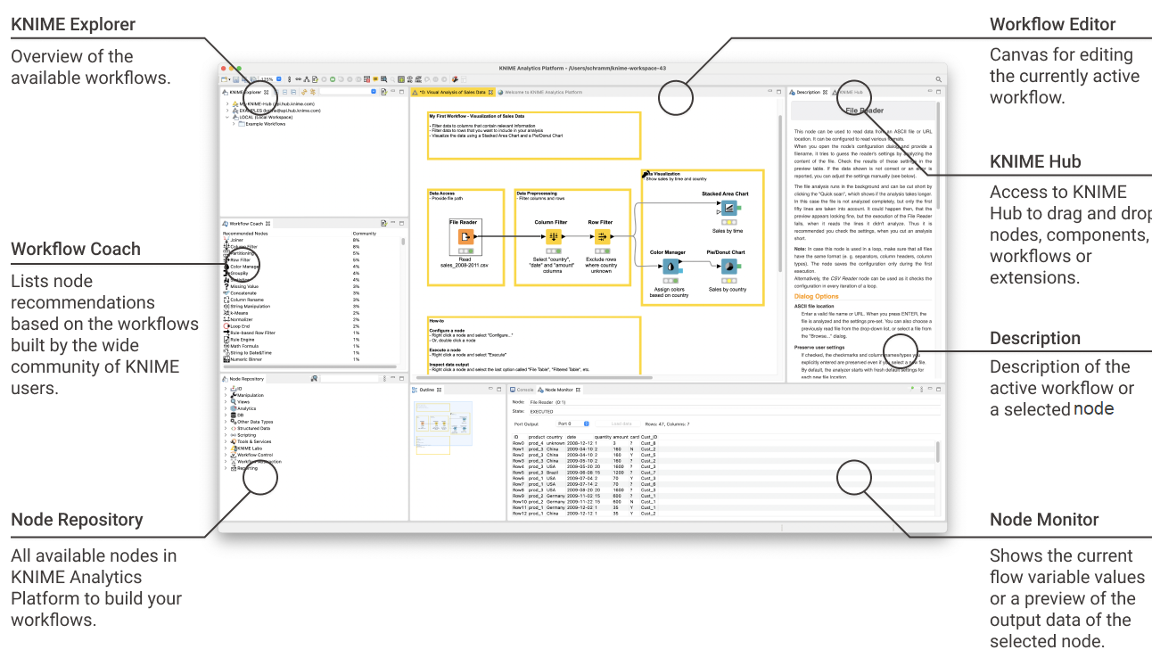This screenshot has width=1152, height=658.
Task: Click the KNIME Explorer search field
Action: point(348,92)
